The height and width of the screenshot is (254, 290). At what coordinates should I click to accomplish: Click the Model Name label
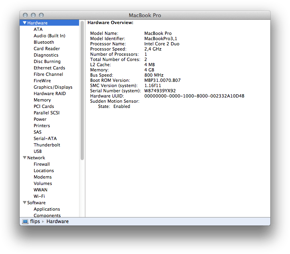[104, 33]
